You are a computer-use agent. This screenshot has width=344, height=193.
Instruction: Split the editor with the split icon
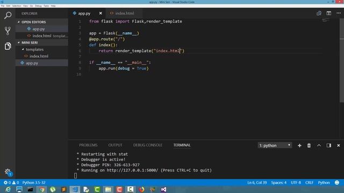[x=328, y=13]
